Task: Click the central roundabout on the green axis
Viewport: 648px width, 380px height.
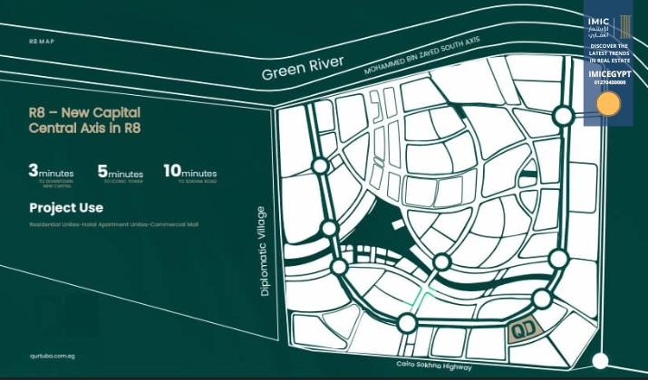Action: coord(441,262)
